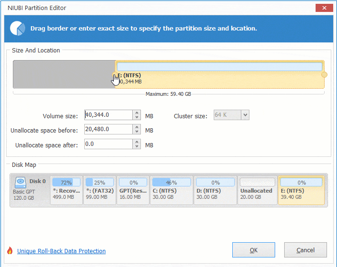This screenshot has height=267, width=337.
Task: Select the GPT(Res... 16.00 MB partition
Action: (x=133, y=190)
